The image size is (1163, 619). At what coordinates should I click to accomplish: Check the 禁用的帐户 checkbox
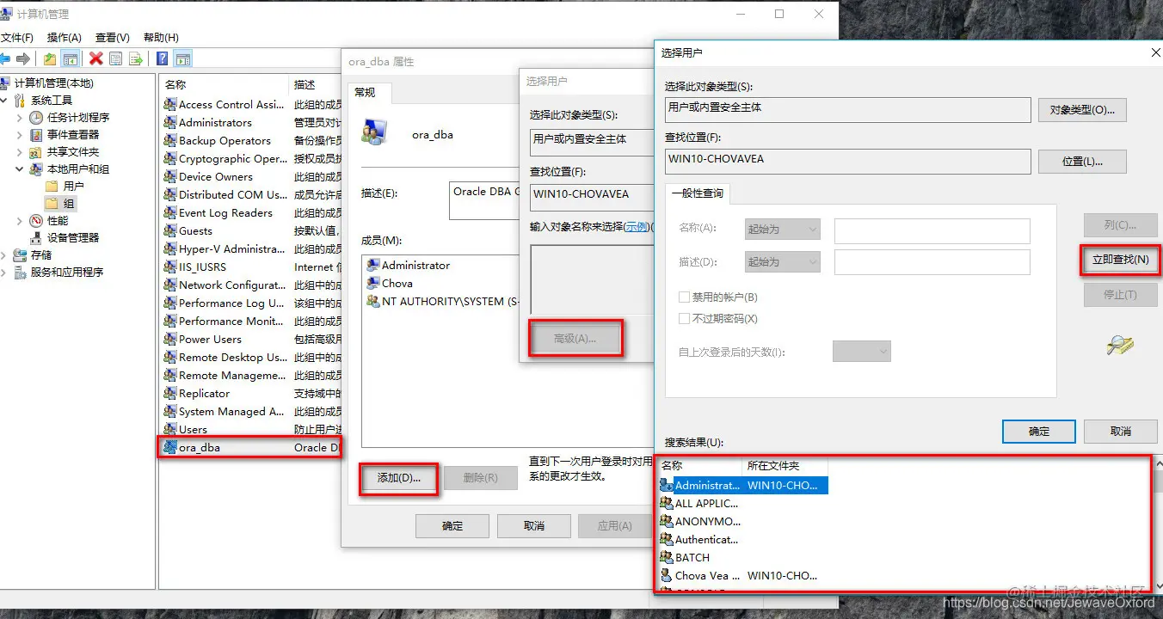685,297
